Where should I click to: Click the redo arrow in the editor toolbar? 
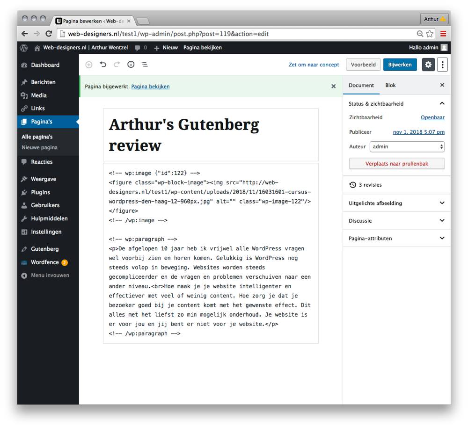(x=117, y=65)
